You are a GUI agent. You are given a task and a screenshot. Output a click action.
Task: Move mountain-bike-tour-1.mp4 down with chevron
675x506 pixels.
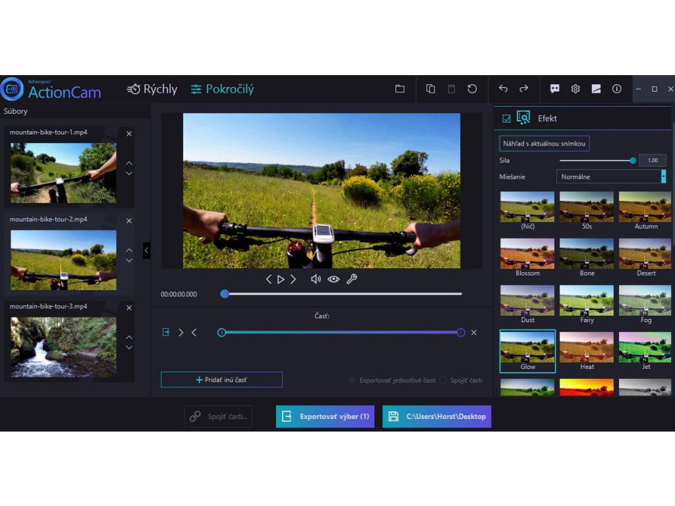click(x=129, y=173)
